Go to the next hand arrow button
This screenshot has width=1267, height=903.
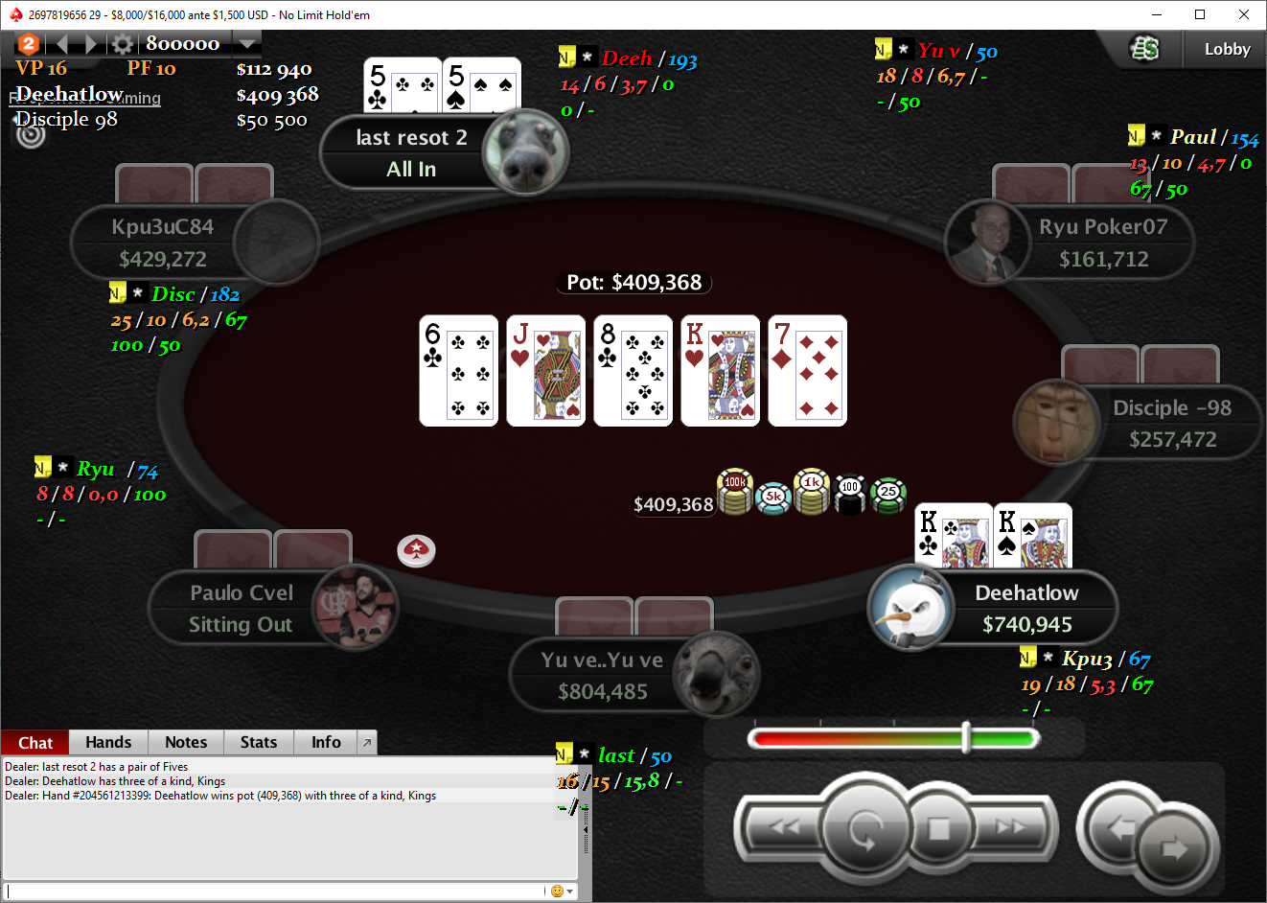click(x=1174, y=848)
